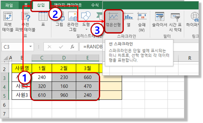
Task: Select row 7 header
Action: click(x=4, y=114)
